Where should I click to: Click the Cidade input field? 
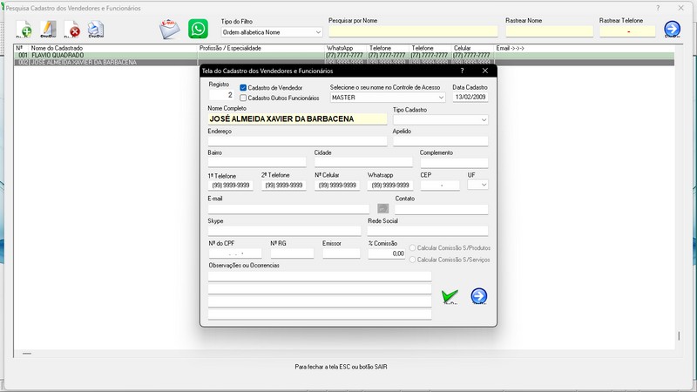click(363, 162)
